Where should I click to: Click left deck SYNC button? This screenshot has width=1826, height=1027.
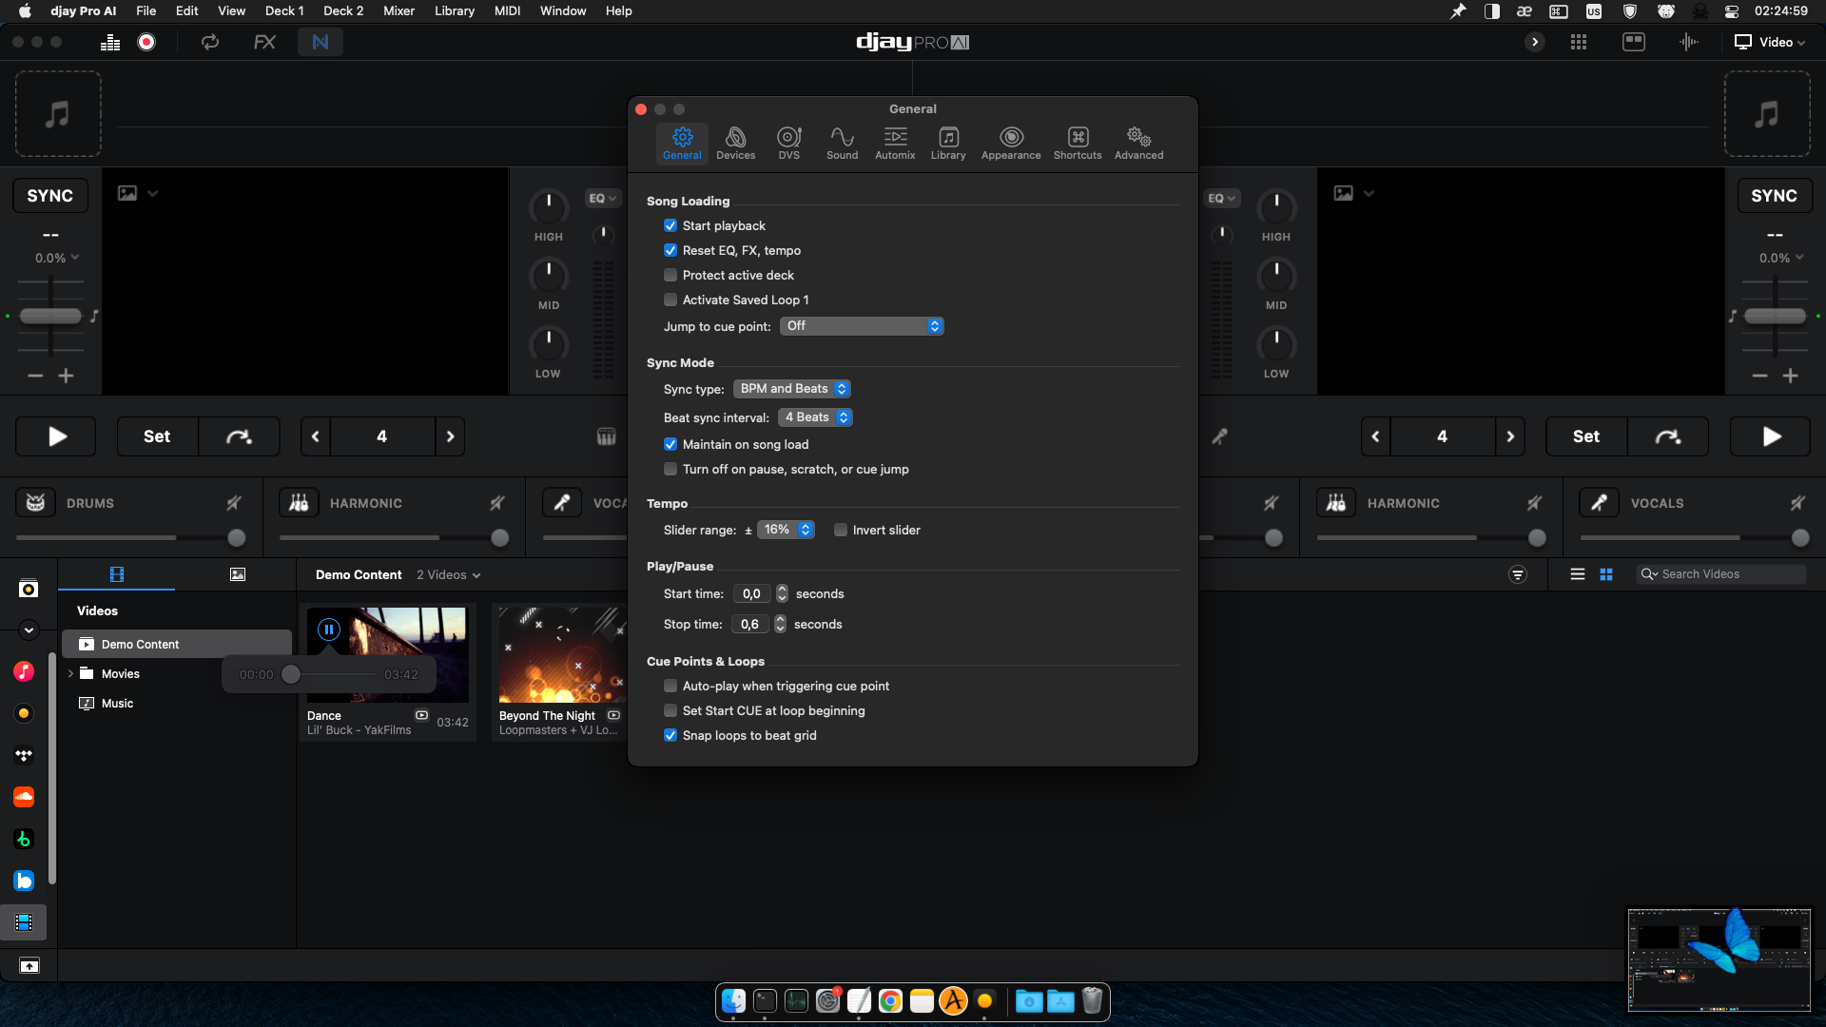click(x=50, y=195)
